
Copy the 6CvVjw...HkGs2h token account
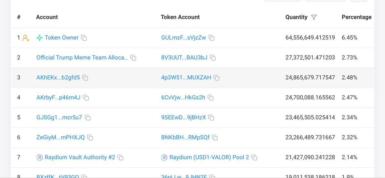(x=211, y=97)
